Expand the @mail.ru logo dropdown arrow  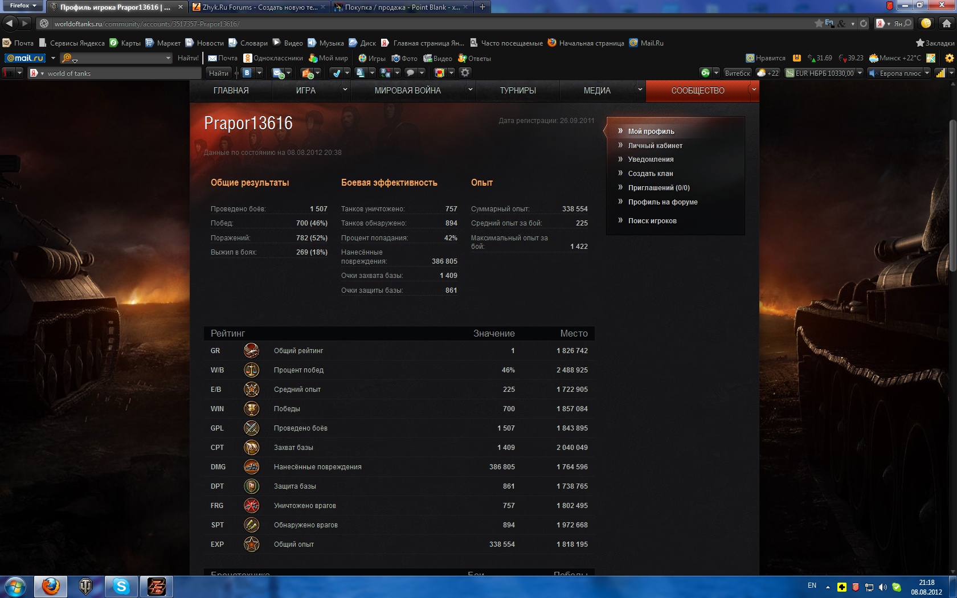click(53, 58)
